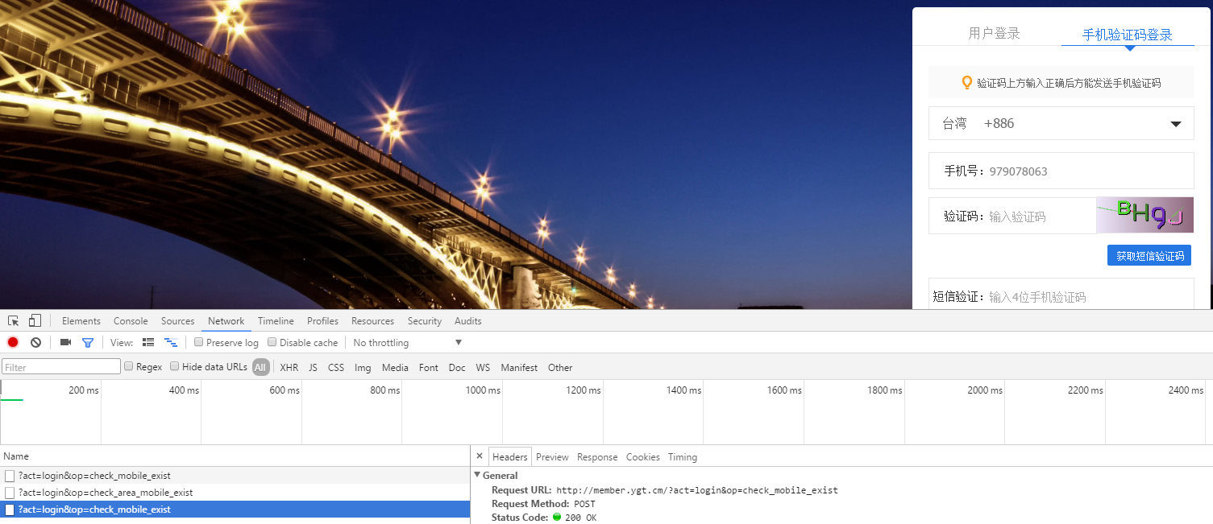The width and height of the screenshot is (1213, 524).
Task: Switch to large request rows view icon
Action: 148,343
